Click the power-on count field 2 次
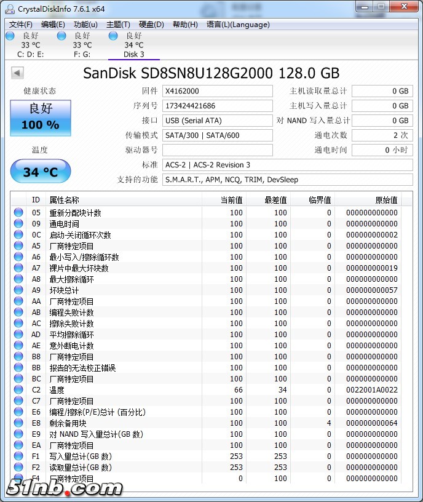Image resolution: width=423 pixels, height=502 pixels. (x=382, y=135)
